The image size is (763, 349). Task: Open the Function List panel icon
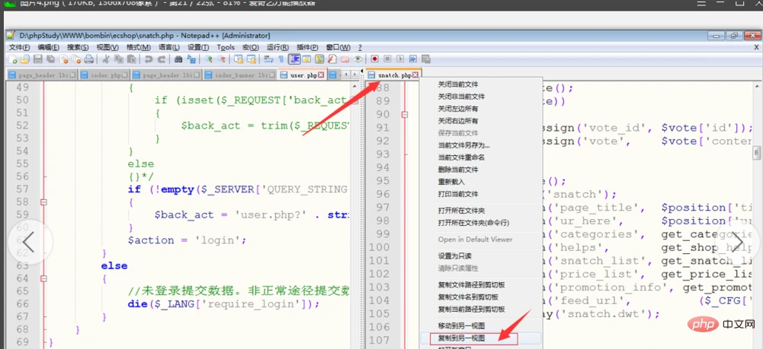click(x=332, y=59)
